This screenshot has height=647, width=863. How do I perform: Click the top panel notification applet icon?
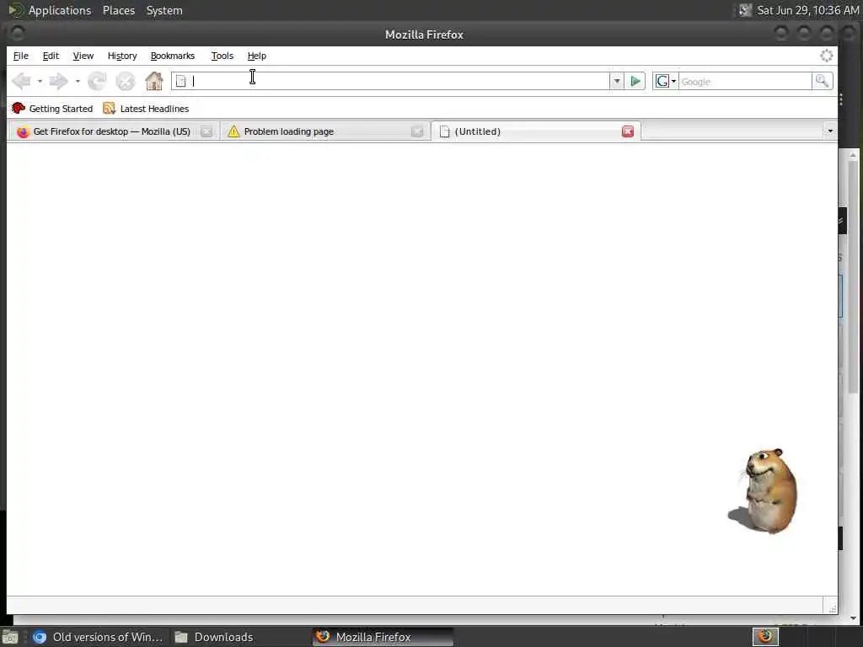click(745, 10)
